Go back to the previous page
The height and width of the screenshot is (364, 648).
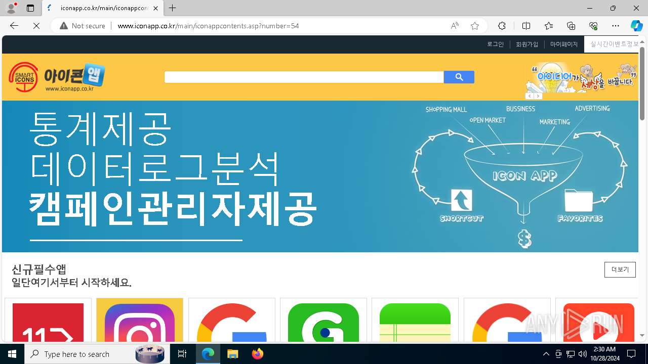pos(14,26)
